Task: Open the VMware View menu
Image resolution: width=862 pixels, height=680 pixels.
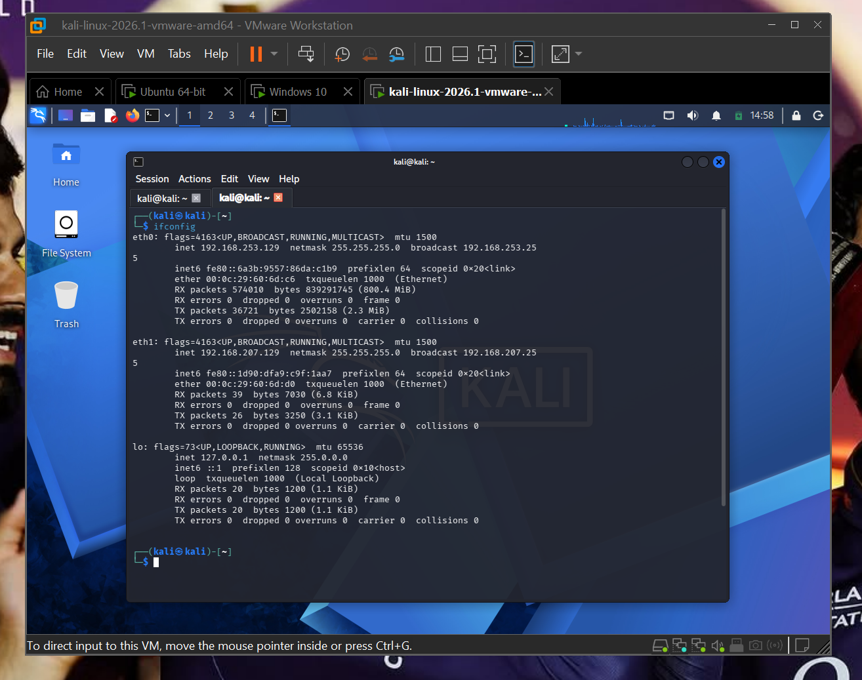Action: coord(112,54)
